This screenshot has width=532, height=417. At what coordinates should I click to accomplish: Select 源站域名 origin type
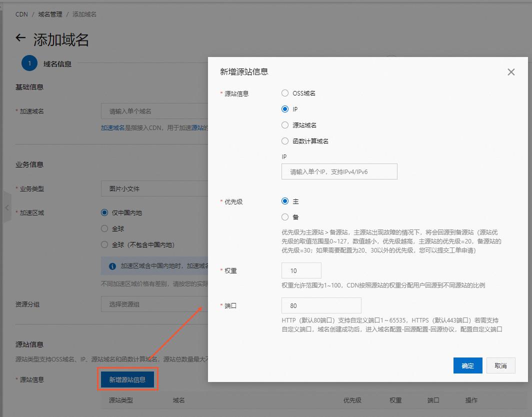point(284,125)
